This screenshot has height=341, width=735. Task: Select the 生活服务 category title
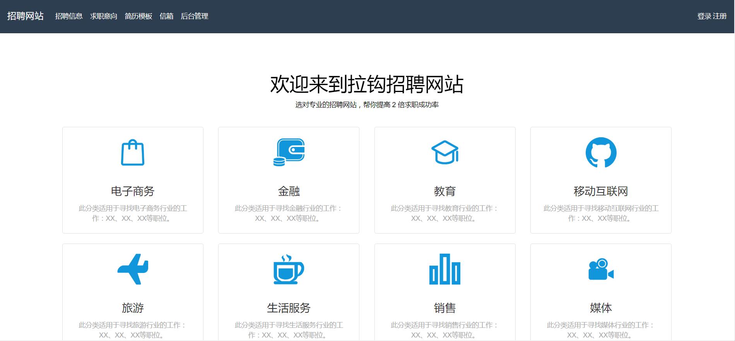point(289,308)
